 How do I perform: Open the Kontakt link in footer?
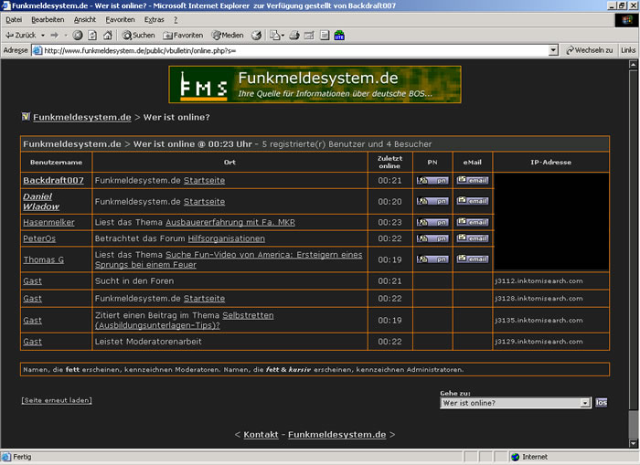(x=261, y=434)
